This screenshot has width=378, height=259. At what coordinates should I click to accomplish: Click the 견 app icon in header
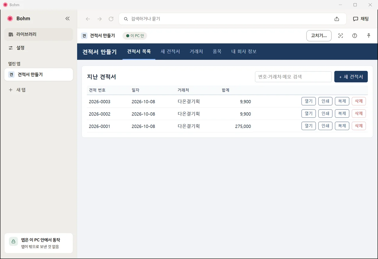click(x=84, y=36)
